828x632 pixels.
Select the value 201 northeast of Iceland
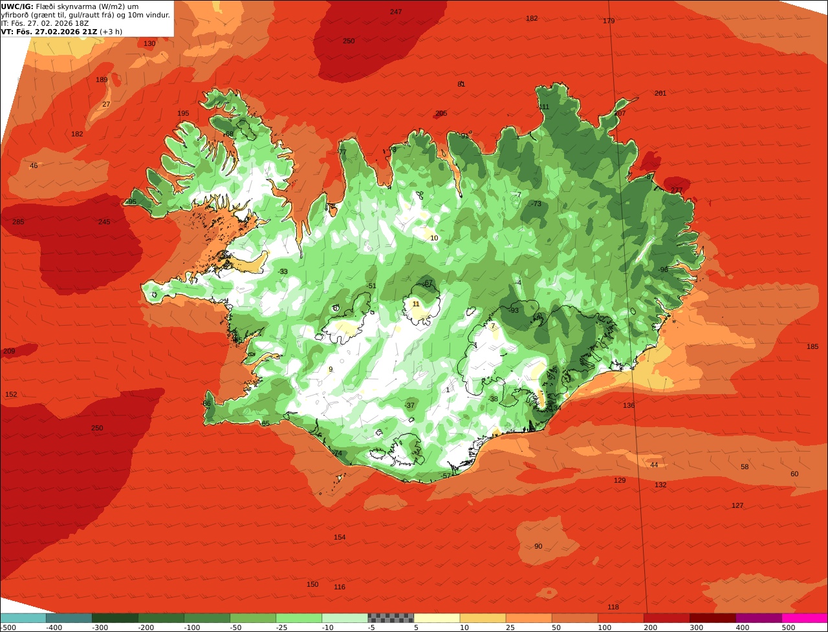(660, 93)
